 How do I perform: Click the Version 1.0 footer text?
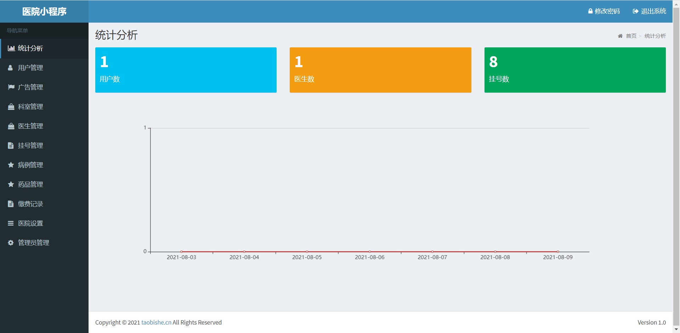coord(652,322)
